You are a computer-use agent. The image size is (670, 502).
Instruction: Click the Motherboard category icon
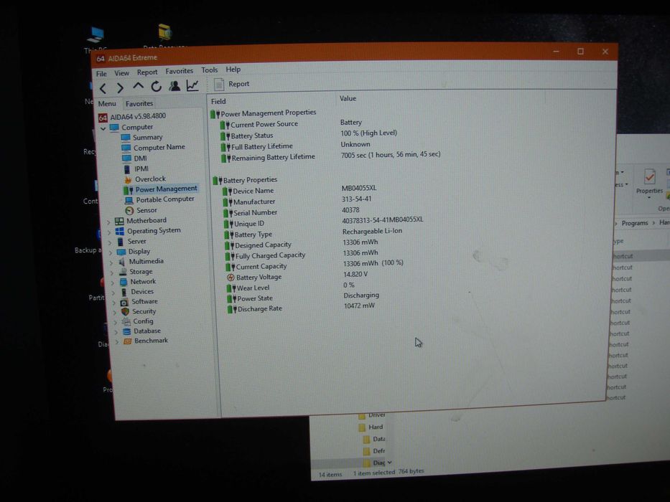pyautogui.click(x=119, y=221)
